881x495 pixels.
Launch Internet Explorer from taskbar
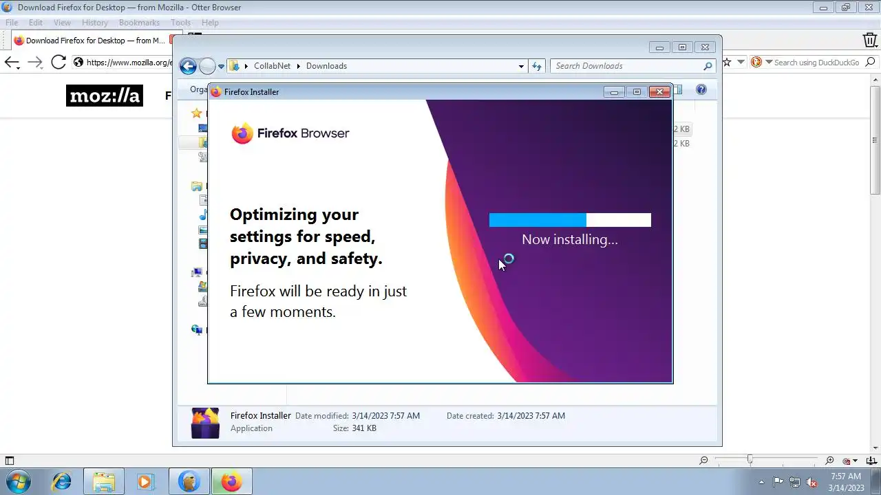(x=62, y=481)
